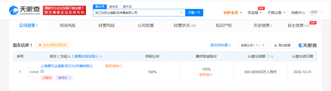
Task: Click the 300.000000万人民币 cell
Action: pyautogui.click(x=260, y=72)
